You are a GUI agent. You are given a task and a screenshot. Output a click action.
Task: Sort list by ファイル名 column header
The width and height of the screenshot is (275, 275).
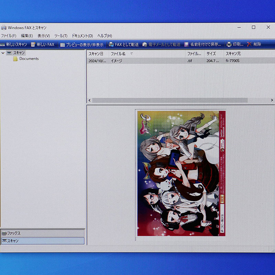(118, 54)
